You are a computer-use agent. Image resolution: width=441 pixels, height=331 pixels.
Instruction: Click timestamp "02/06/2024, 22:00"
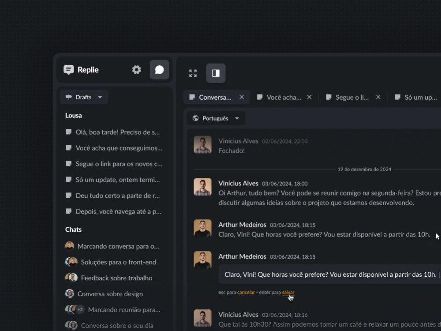[x=284, y=141]
